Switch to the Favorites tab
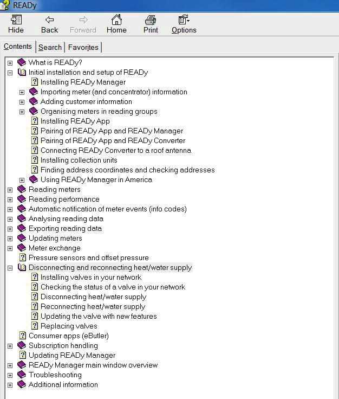 pos(83,47)
